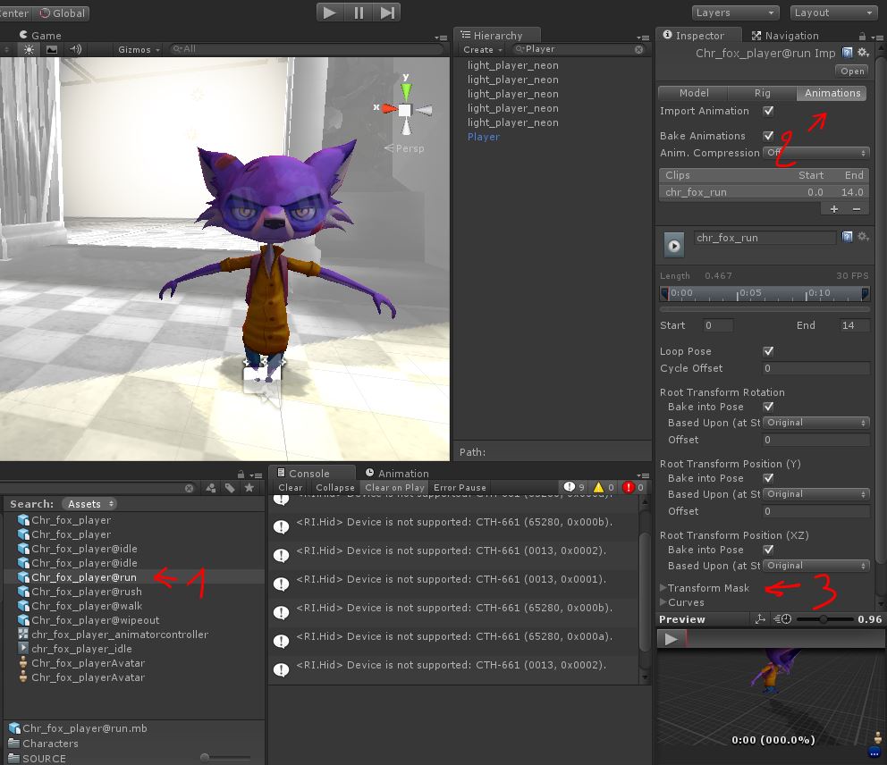Open the Anim. Compression dropdown

point(815,153)
